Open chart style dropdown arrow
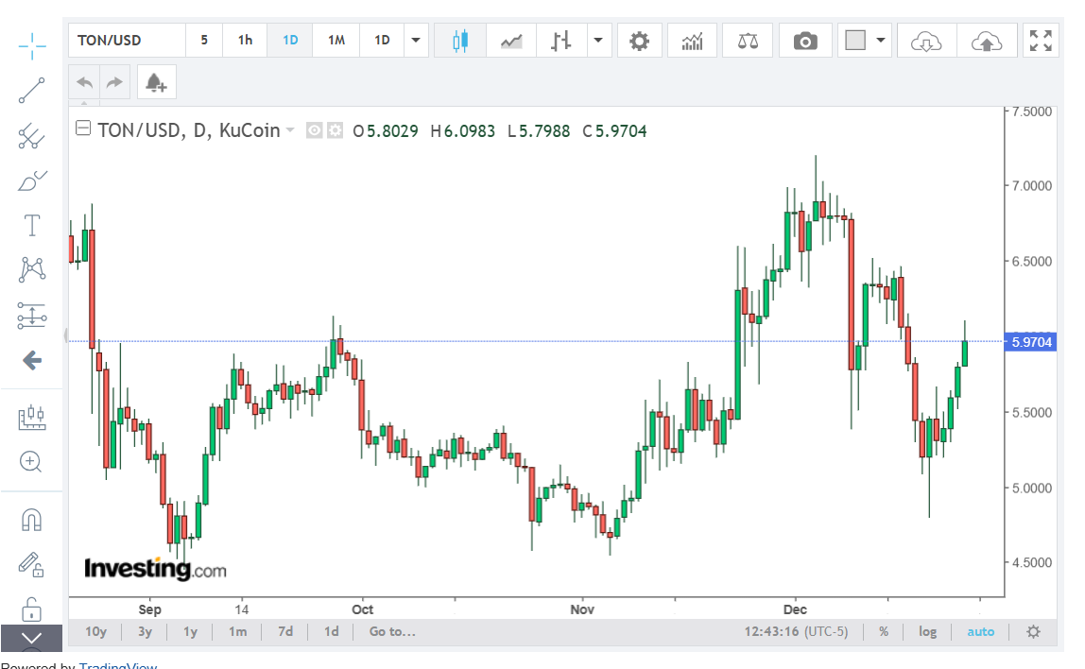1085x669 pixels. 598,41
